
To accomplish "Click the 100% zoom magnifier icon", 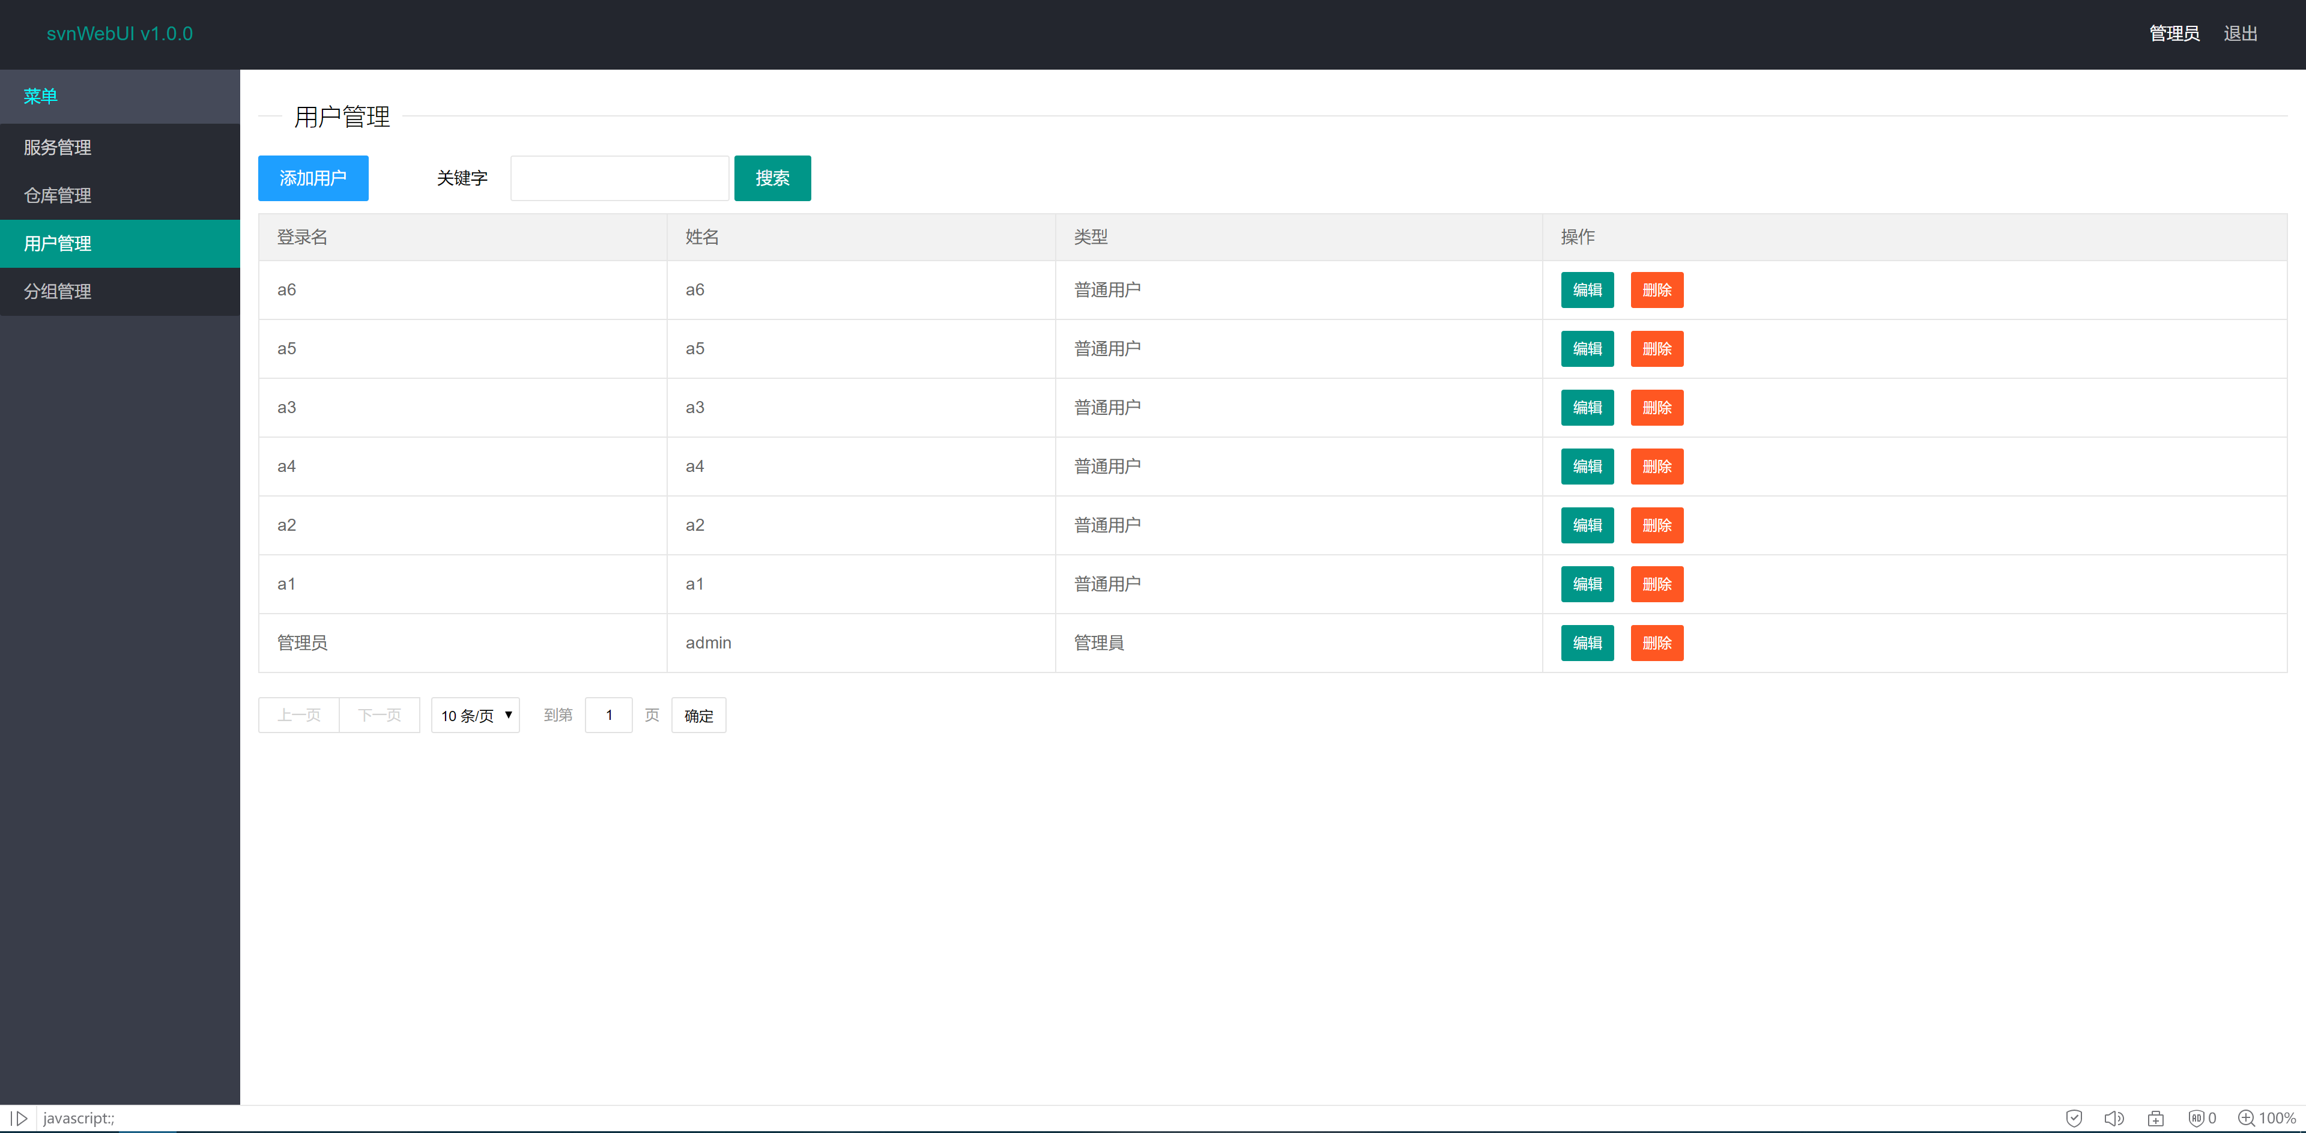I will pos(2247,1118).
